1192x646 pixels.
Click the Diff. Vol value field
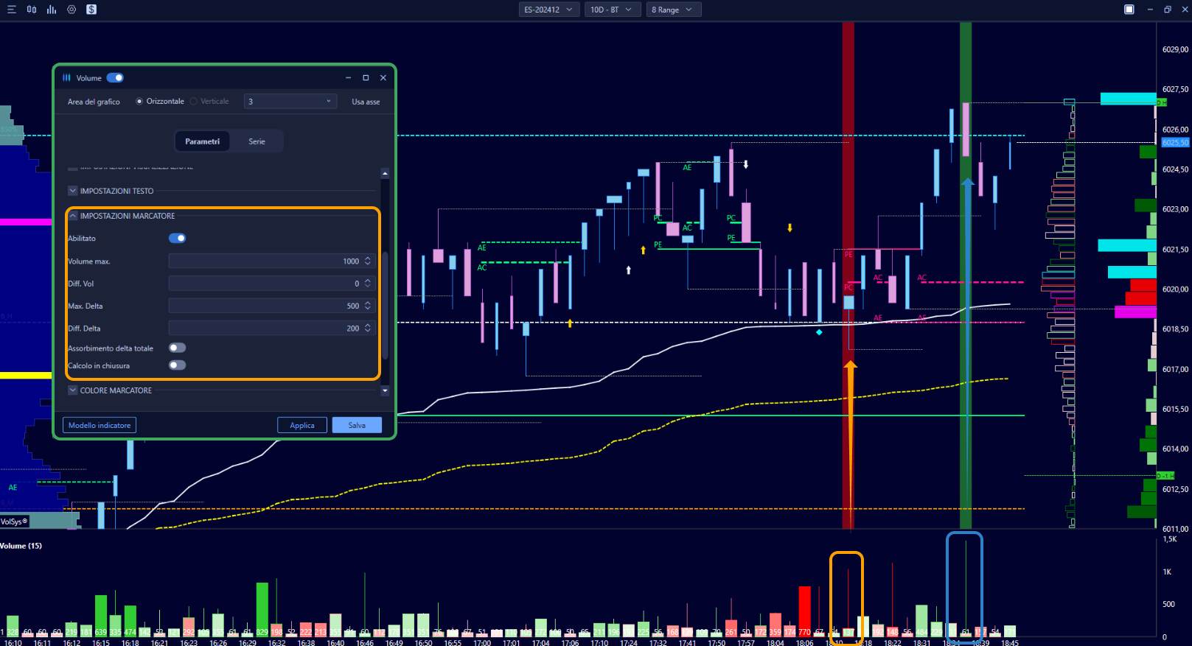pyautogui.click(x=272, y=284)
